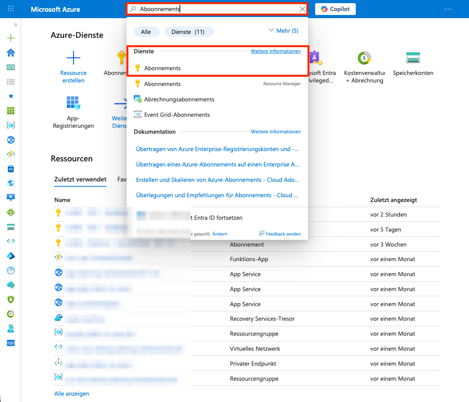Viewport: 469px width, 402px height.
Task: Open Event Grid-Abonnements search result
Action: (177, 115)
